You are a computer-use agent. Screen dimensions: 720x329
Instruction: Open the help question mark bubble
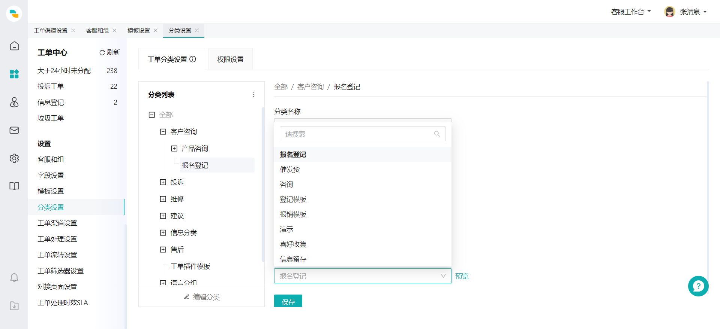tap(698, 286)
